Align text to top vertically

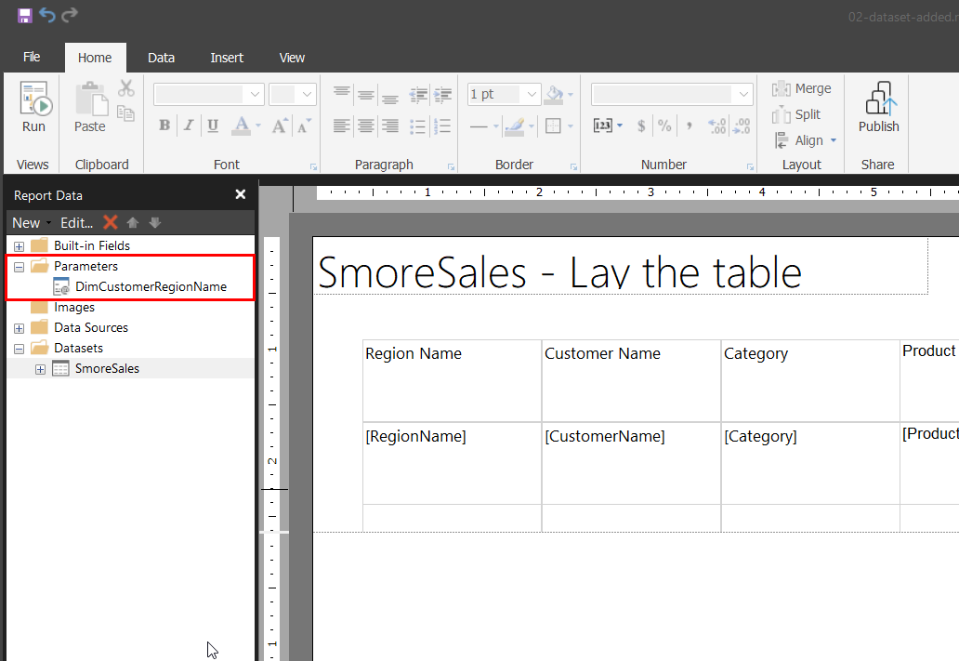[x=342, y=93]
